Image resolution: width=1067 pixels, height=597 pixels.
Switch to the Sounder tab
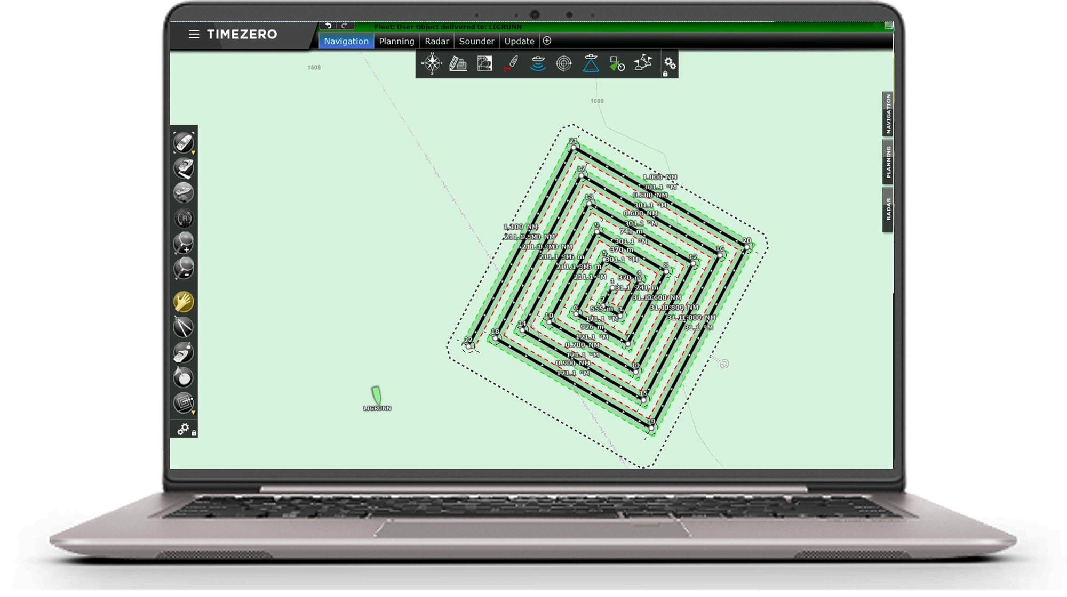tap(476, 41)
